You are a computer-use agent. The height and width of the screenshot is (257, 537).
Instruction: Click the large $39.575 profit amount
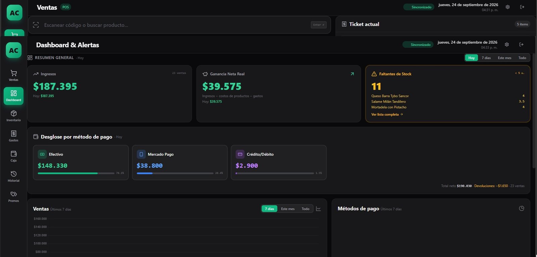pyautogui.click(x=222, y=87)
